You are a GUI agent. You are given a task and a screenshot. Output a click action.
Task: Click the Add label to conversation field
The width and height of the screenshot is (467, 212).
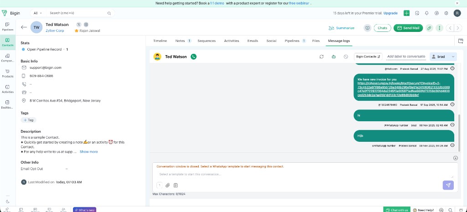406,57
